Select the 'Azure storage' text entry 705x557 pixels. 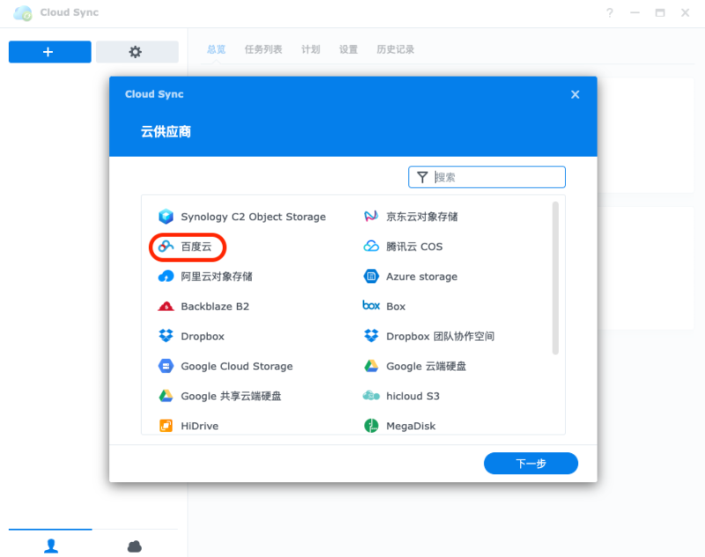click(x=422, y=277)
